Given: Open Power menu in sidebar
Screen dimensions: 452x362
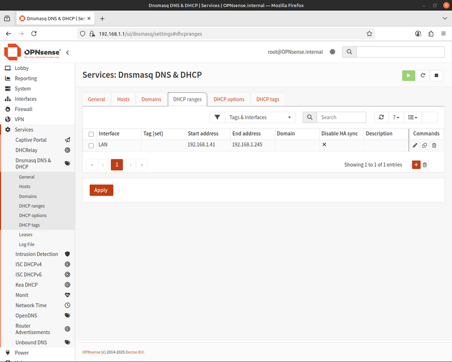Looking at the screenshot, I should pyautogui.click(x=22, y=352).
